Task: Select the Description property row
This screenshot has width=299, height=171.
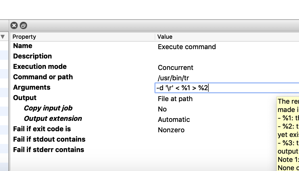Action: click(33, 56)
